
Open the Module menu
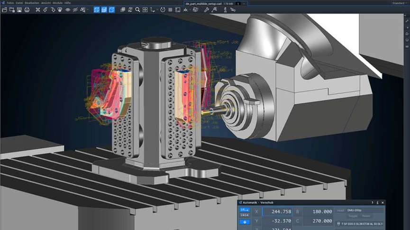(x=57, y=3)
